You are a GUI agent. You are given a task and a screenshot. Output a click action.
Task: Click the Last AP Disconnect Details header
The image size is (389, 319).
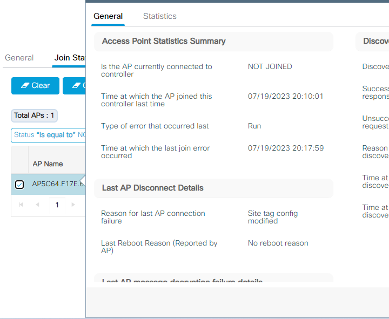click(153, 188)
